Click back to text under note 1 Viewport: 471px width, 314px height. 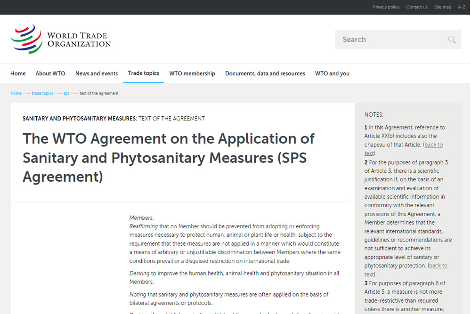433,145
